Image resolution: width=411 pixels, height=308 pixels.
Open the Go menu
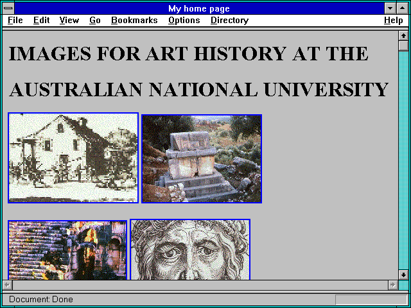(95, 21)
